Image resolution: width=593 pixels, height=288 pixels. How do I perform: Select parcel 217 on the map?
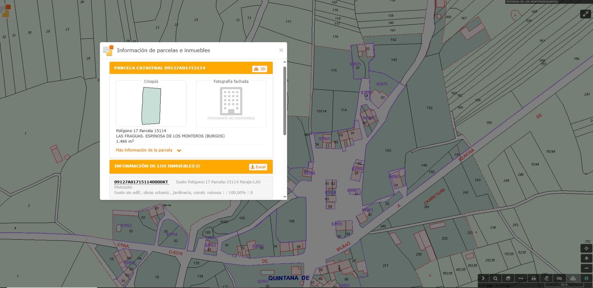[385, 266]
